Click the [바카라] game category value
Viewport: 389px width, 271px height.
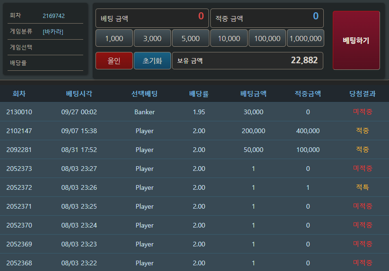click(x=53, y=32)
